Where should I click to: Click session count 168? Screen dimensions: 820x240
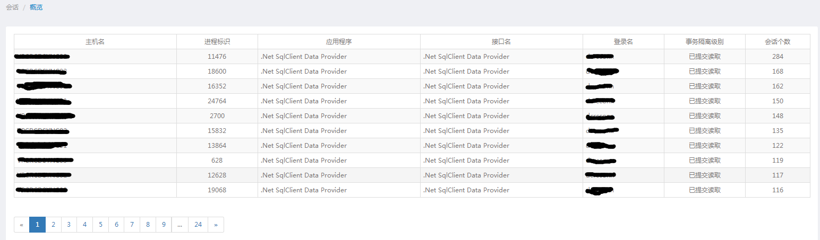point(778,72)
